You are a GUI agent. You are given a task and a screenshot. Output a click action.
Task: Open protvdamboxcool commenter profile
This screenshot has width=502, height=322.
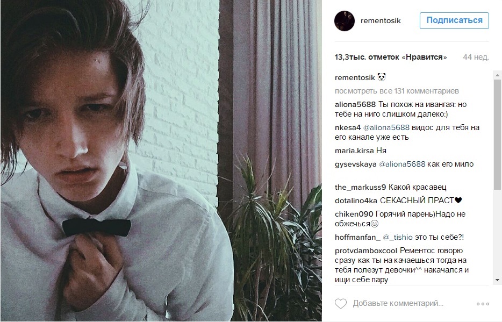pos(366,251)
